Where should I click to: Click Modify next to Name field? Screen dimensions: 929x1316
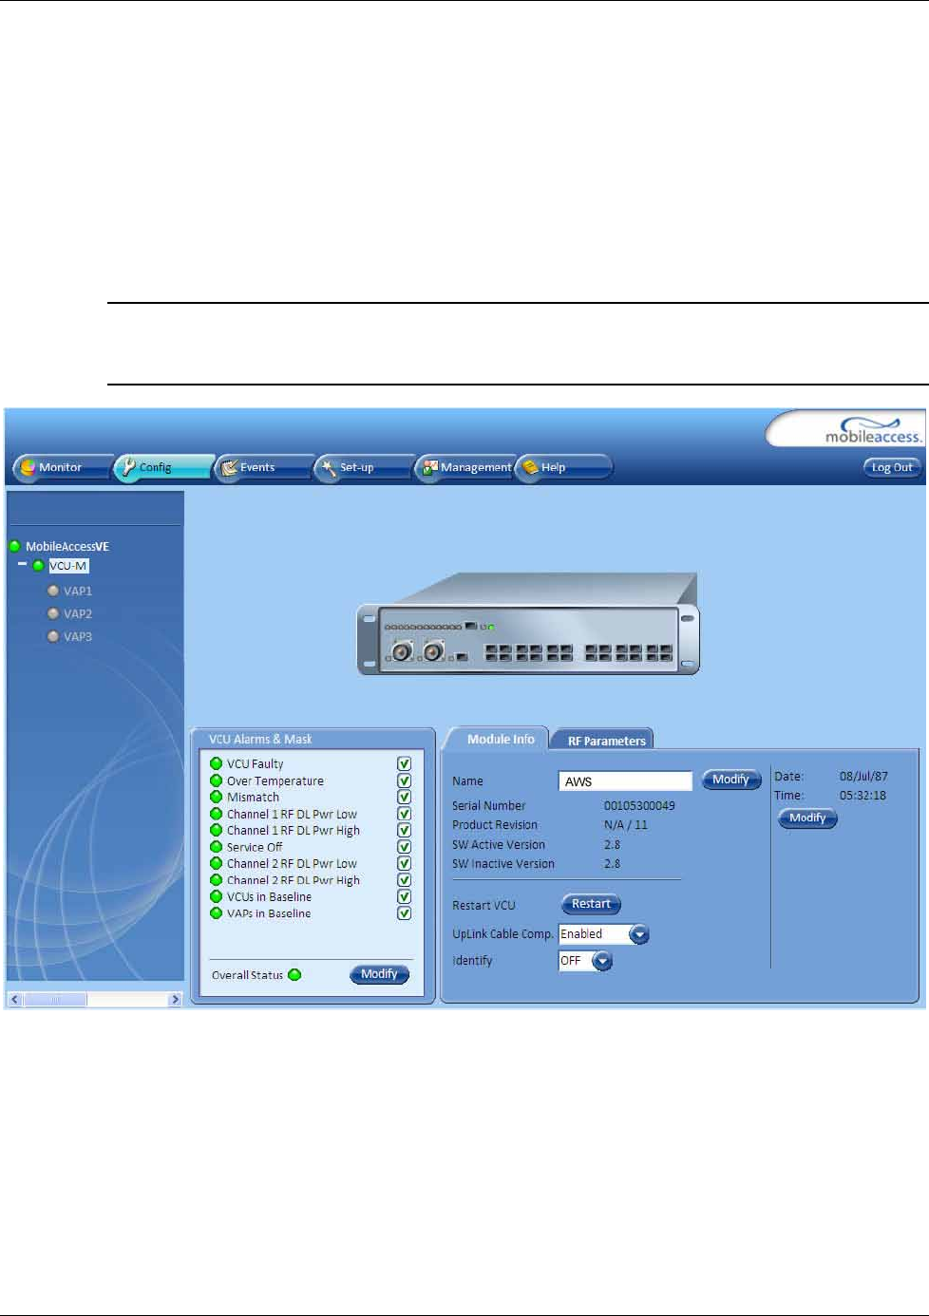coord(730,780)
